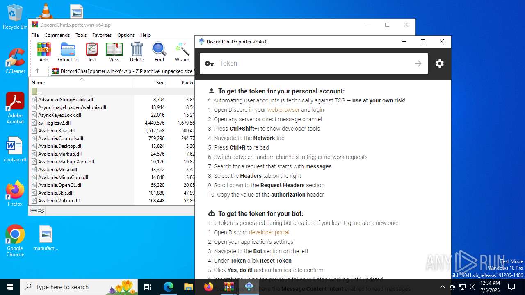Image resolution: width=525 pixels, height=295 pixels.
Task: Follow the developer portal link
Action: coord(269,232)
